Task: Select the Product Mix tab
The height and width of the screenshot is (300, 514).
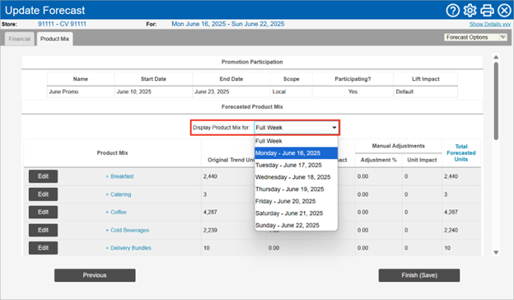Action: [54, 39]
